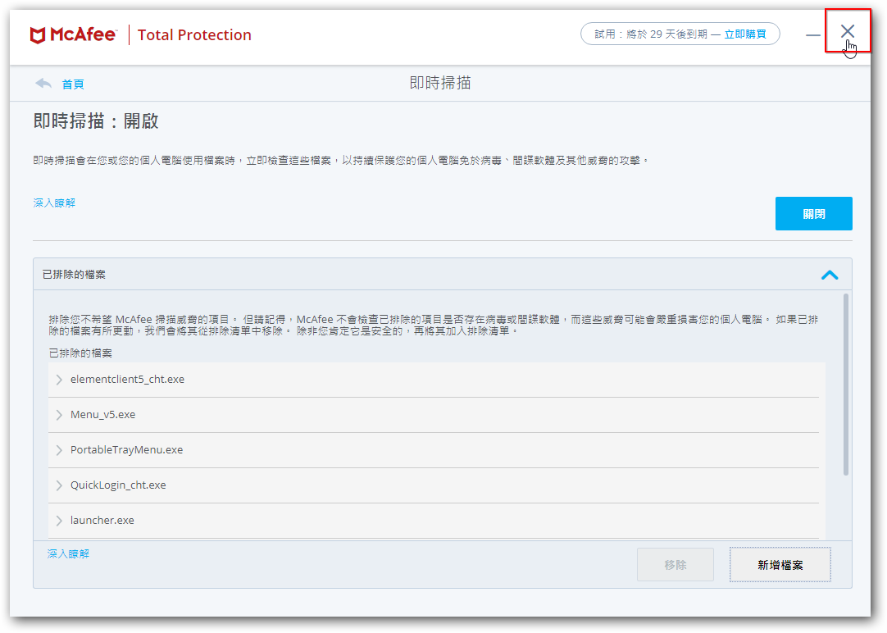Viewport: 887px width, 633px height.
Task: Click the 移除 remove button
Action: (675, 565)
